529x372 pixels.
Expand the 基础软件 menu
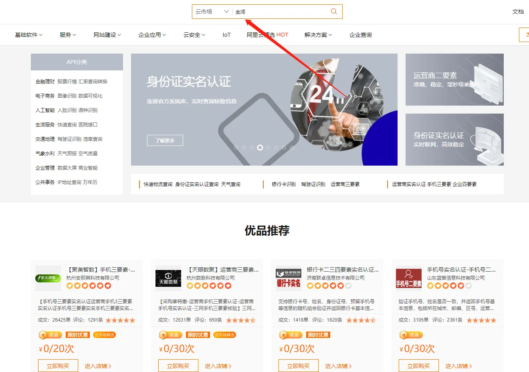click(28, 35)
